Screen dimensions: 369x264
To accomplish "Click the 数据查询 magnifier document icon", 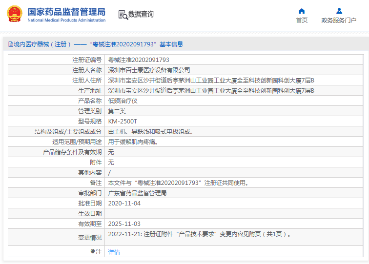I will [123, 15].
